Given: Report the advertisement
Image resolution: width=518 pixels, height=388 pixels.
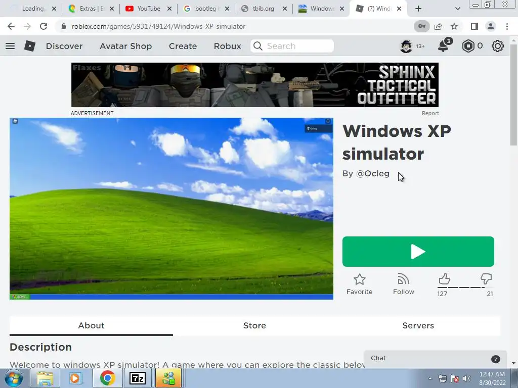Looking at the screenshot, I should pyautogui.click(x=430, y=113).
